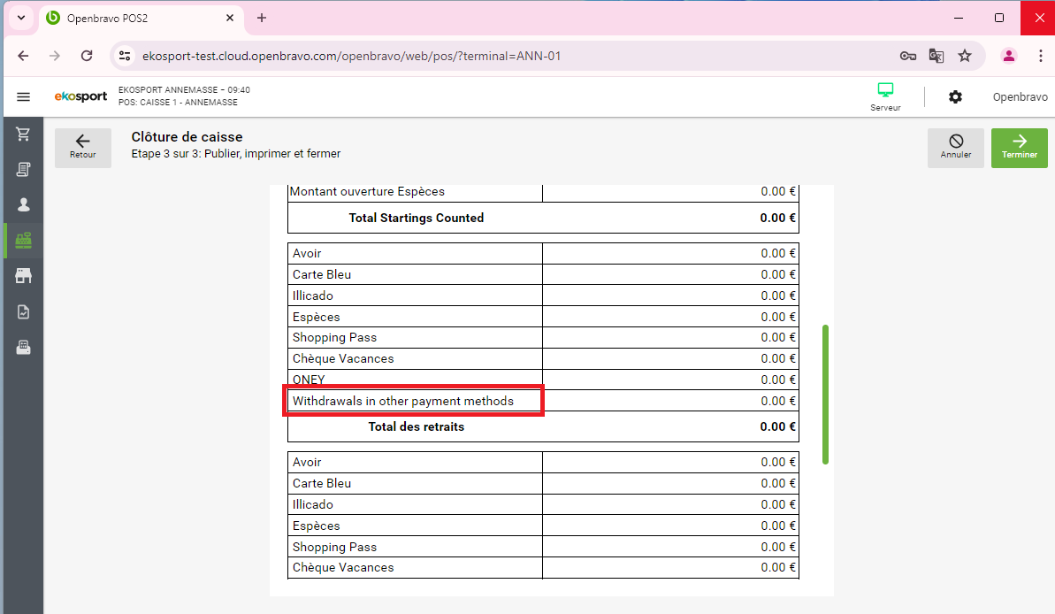Open the bottom printer icon in sidebar
Image resolution: width=1055 pixels, height=614 pixels.
click(x=23, y=347)
